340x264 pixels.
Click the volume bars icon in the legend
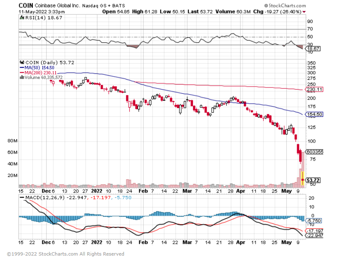(x=22, y=77)
